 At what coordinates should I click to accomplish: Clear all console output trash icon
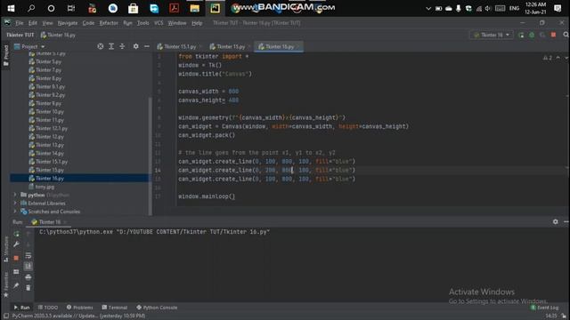tap(28, 288)
